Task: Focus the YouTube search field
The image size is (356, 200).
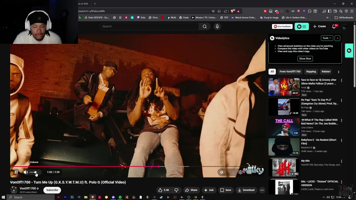Action: point(149,26)
